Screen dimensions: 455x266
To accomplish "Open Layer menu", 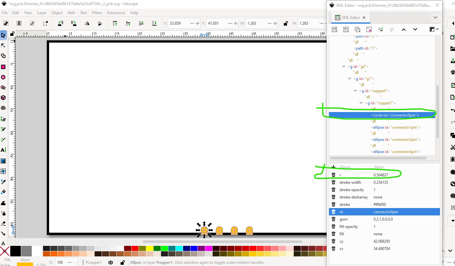I will tap(42, 13).
